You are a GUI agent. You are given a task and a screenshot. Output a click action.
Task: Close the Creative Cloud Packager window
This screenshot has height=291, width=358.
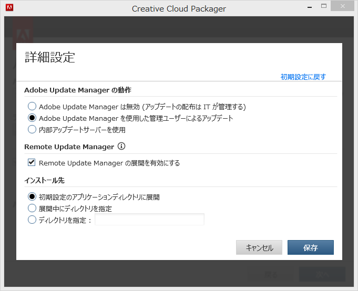tap(342, 6)
